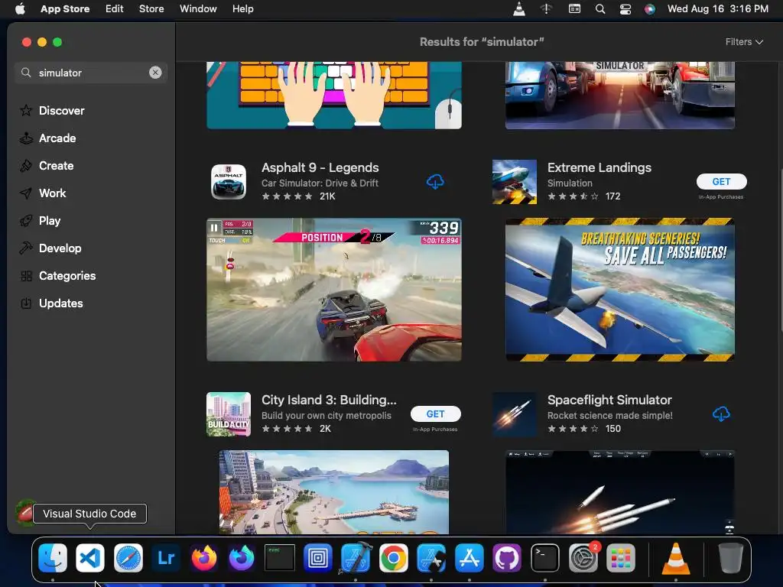Viewport: 783px width, 587px height.
Task: Open Xcode from the Dock
Action: coord(356,558)
